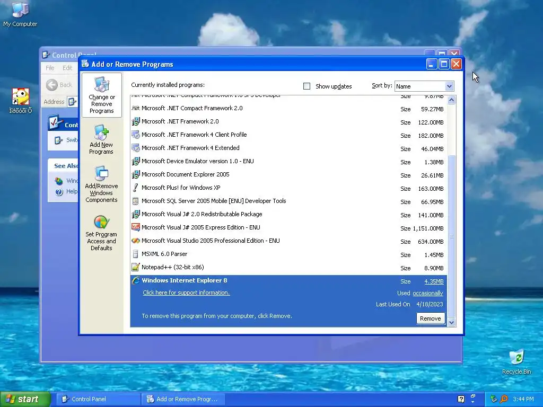Click SQL Server 2005 Mobile icon
This screenshot has height=407, width=543.
point(135,201)
